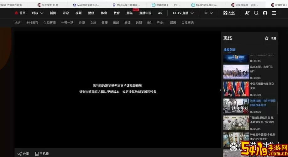Open title 波澜壮阔 | 4分半视频回顾改革开放
The height and width of the screenshot is (157, 288).
[x=263, y=103]
